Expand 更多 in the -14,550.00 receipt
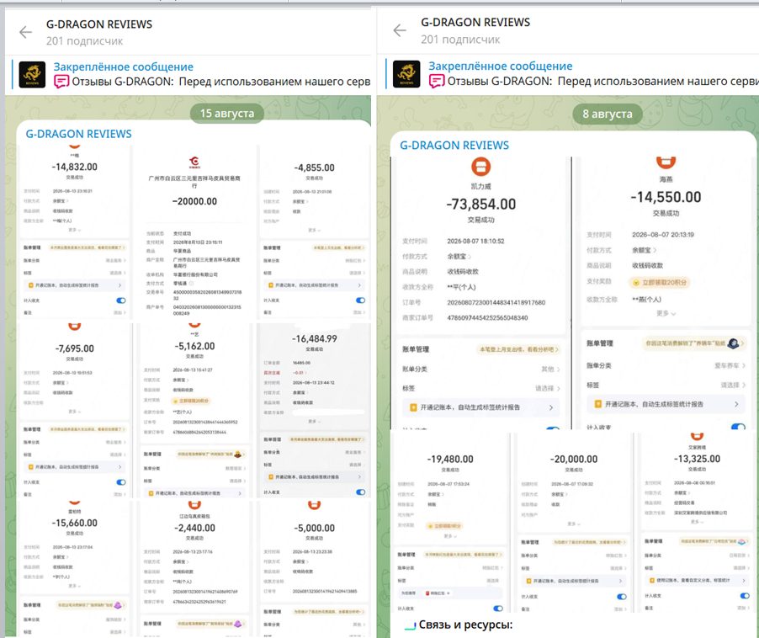This screenshot has height=638, width=759. pyautogui.click(x=666, y=314)
